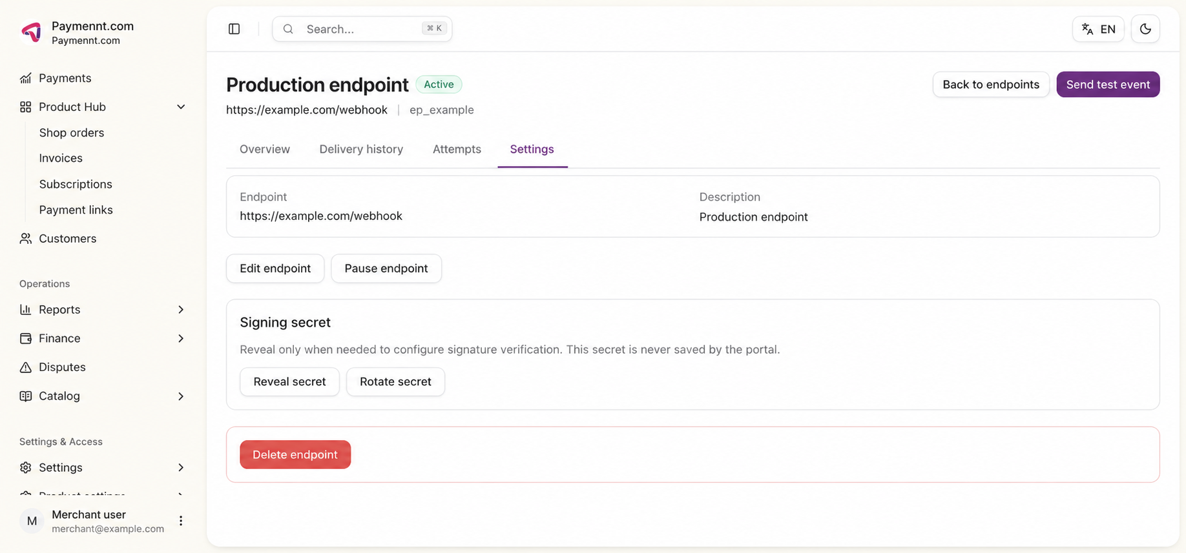Expand the Catalog chevron
The height and width of the screenshot is (553, 1186).
point(181,396)
